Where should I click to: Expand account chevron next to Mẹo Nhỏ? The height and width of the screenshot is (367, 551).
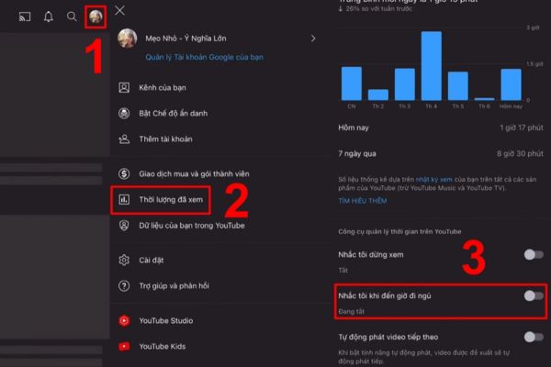coord(313,39)
